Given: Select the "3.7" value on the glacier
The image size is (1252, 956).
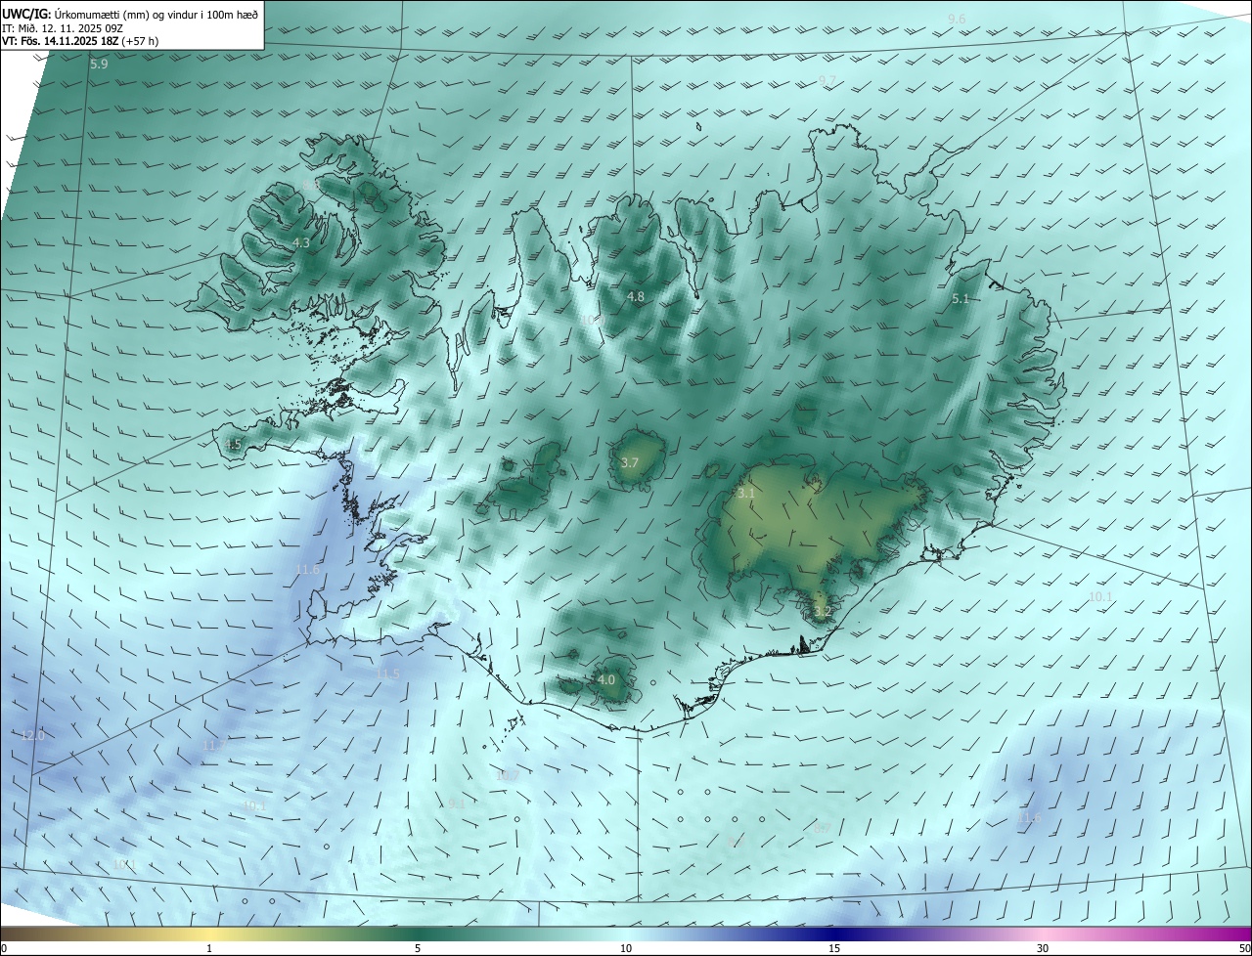Looking at the screenshot, I should (630, 462).
